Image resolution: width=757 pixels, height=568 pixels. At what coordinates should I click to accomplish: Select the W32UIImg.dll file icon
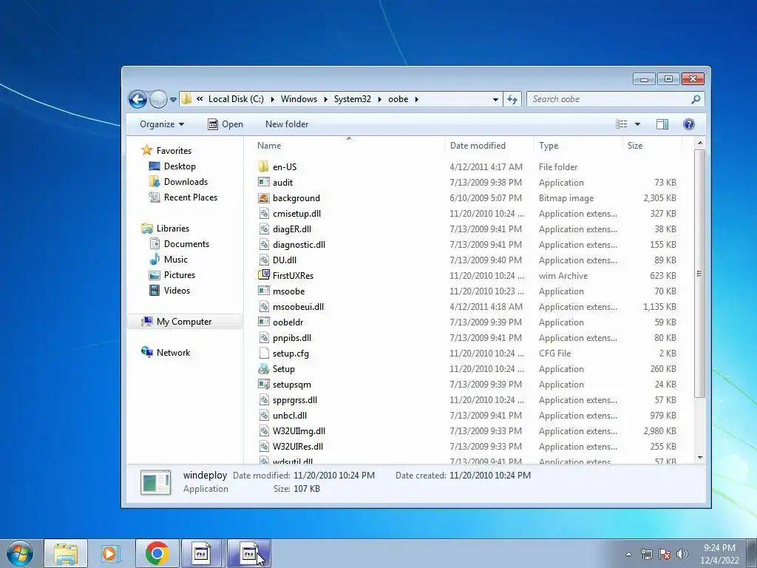(264, 431)
